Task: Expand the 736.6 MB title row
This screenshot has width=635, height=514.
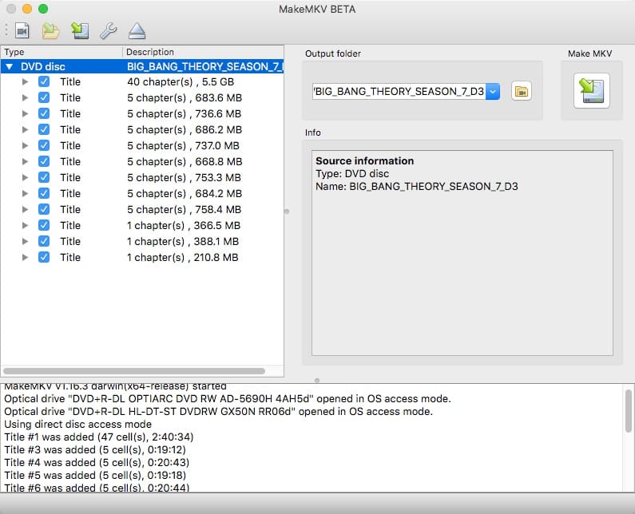Action: tap(25, 113)
